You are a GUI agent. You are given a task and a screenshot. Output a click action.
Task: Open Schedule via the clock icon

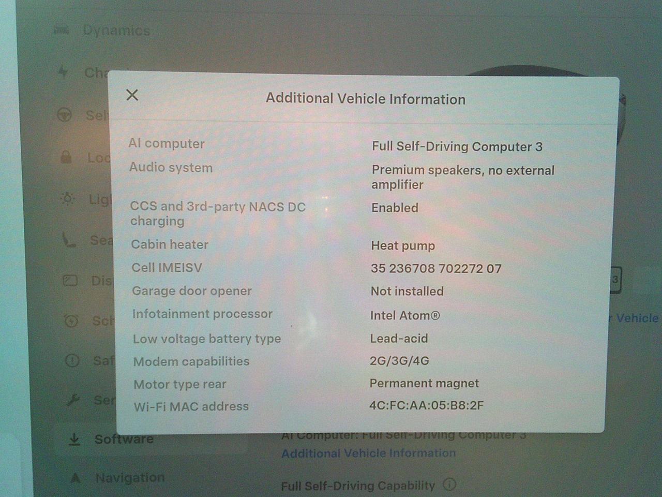71,321
